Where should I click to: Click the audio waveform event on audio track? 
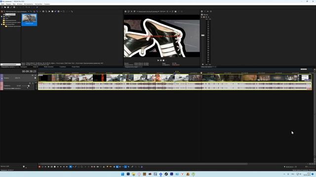click(175, 86)
